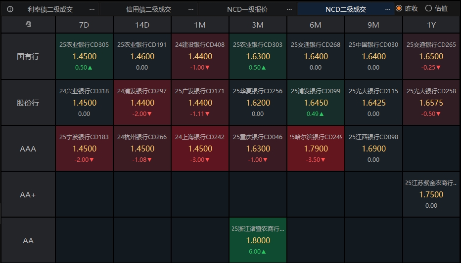
Task: Click the 9M column header
Action: pyautogui.click(x=373, y=25)
